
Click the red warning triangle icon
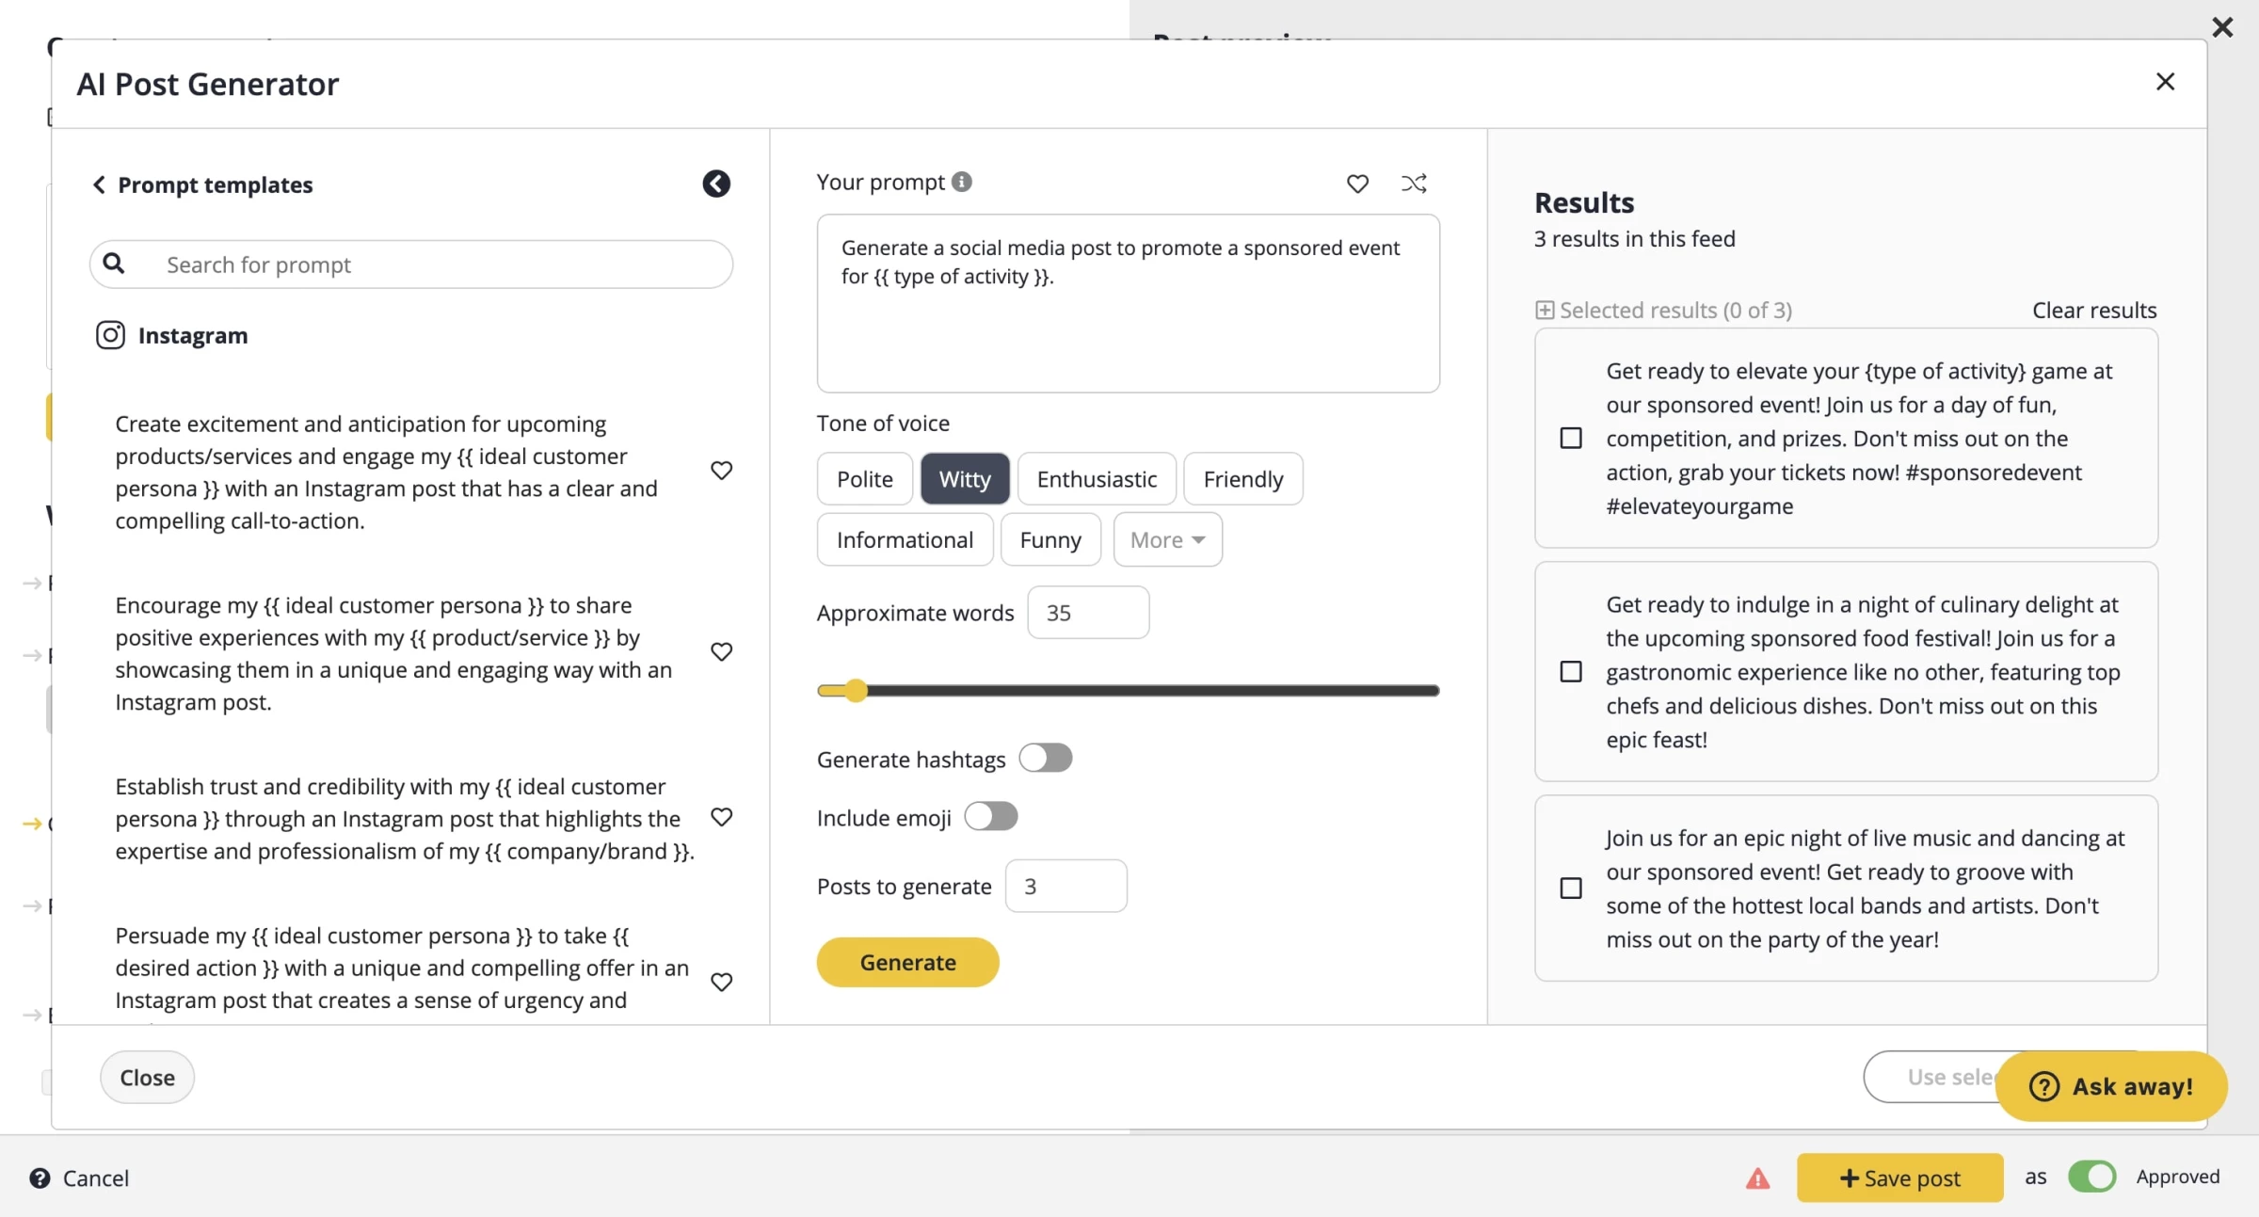(x=1757, y=1178)
